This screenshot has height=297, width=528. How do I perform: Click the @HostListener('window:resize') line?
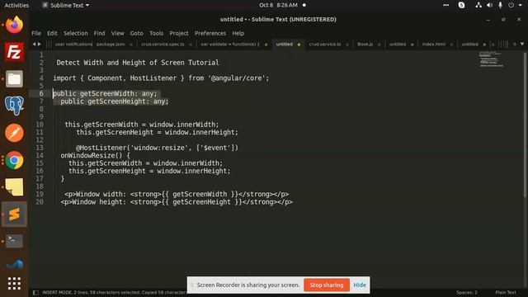[x=157, y=148]
